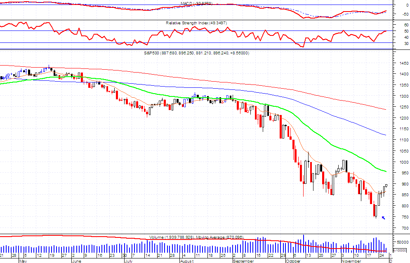
Task: Click the May month label
Action: pyautogui.click(x=23, y=261)
